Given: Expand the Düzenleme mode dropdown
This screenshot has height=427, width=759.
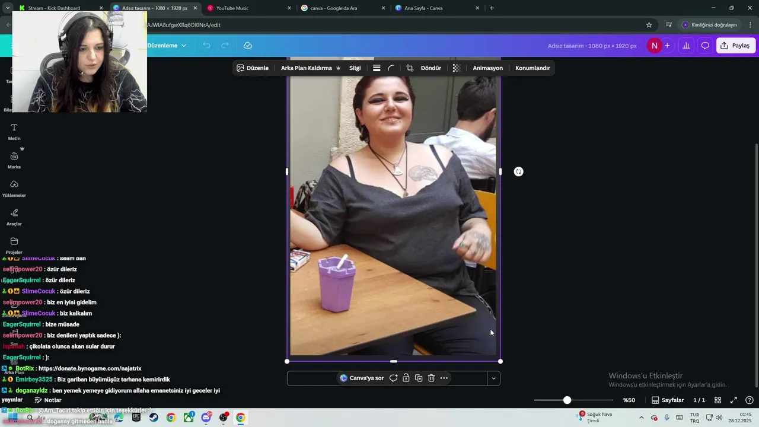Looking at the screenshot, I should click(167, 46).
